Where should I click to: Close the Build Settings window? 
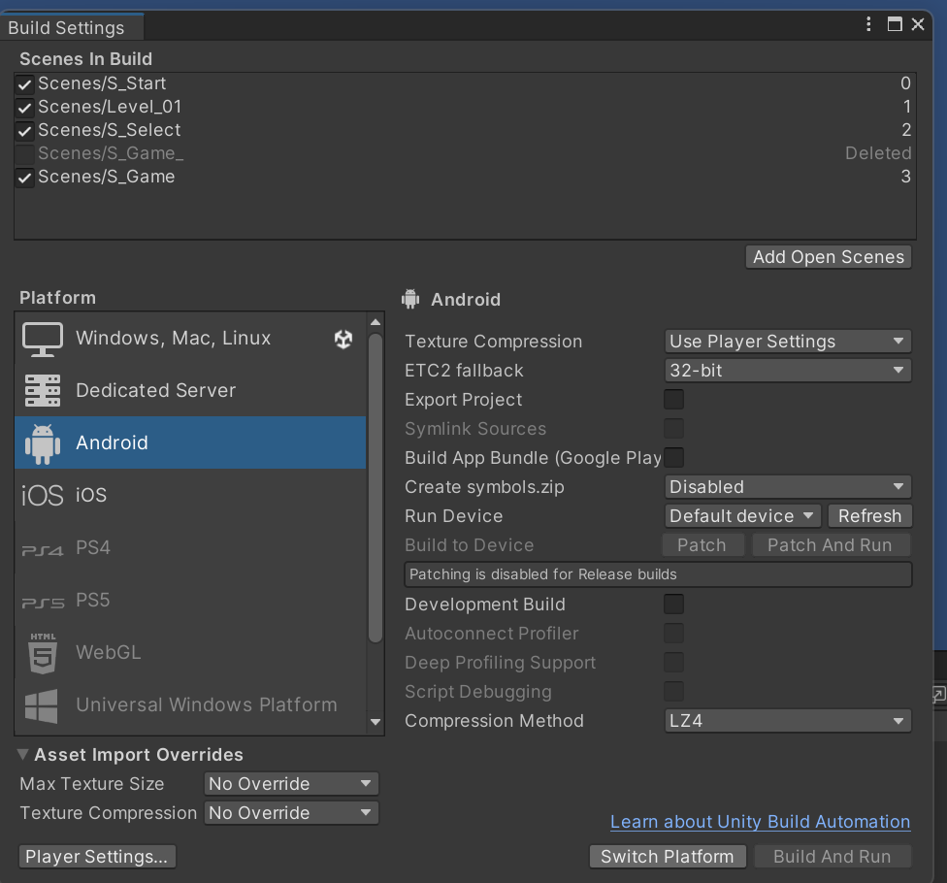point(918,24)
